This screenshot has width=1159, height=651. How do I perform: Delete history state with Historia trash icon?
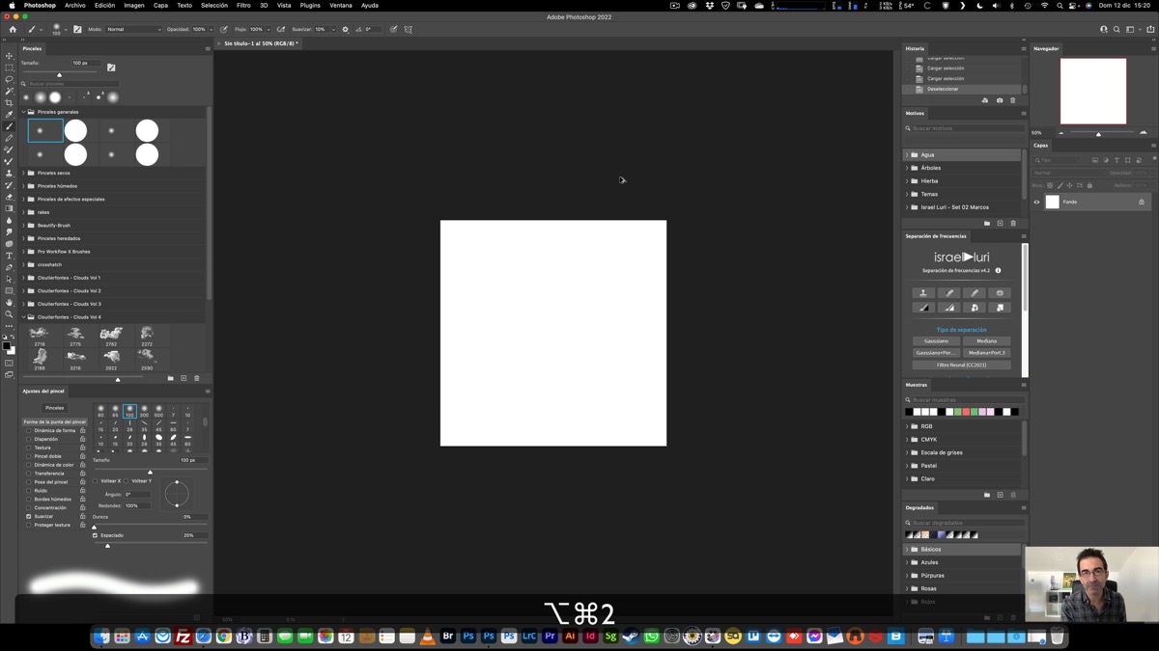(1012, 100)
